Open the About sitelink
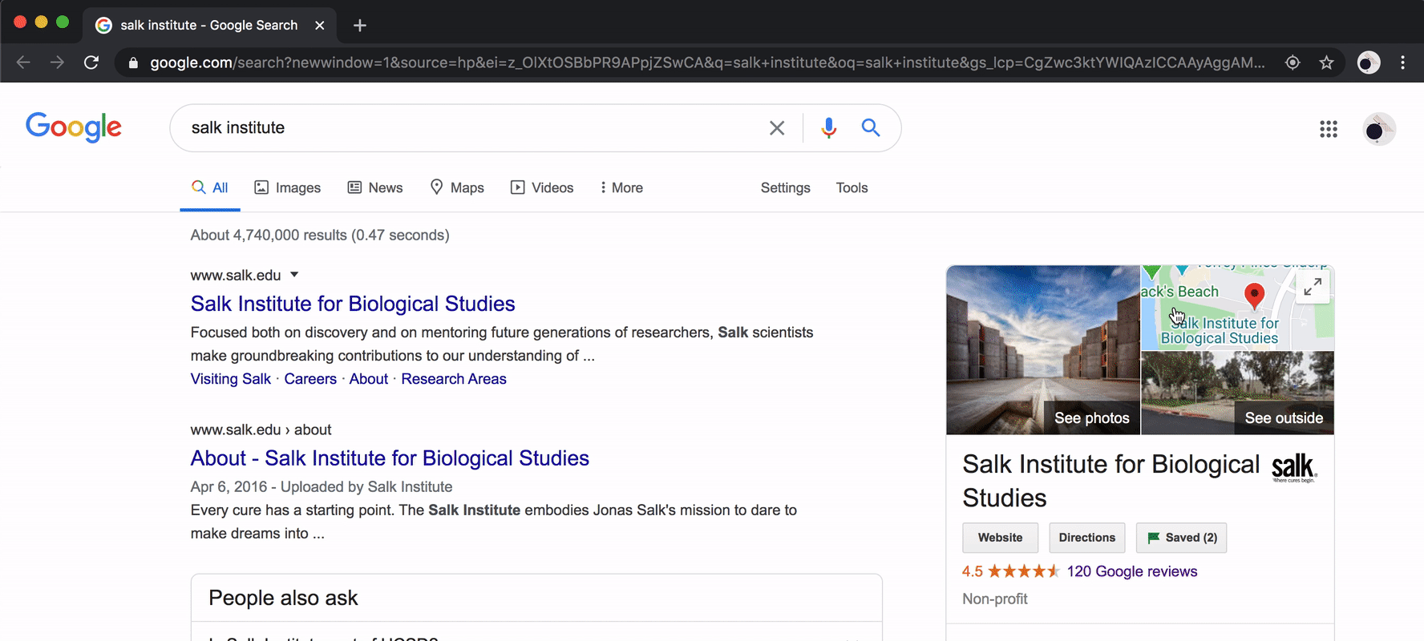Image resolution: width=1424 pixels, height=641 pixels. [369, 379]
